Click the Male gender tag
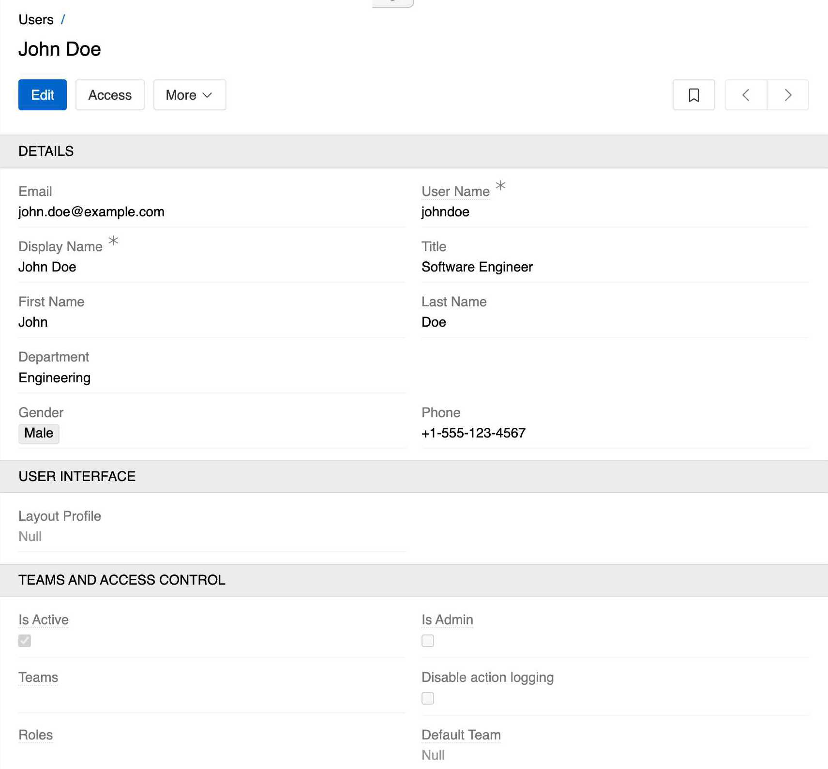Screen dimensions: 828x769 [39, 433]
